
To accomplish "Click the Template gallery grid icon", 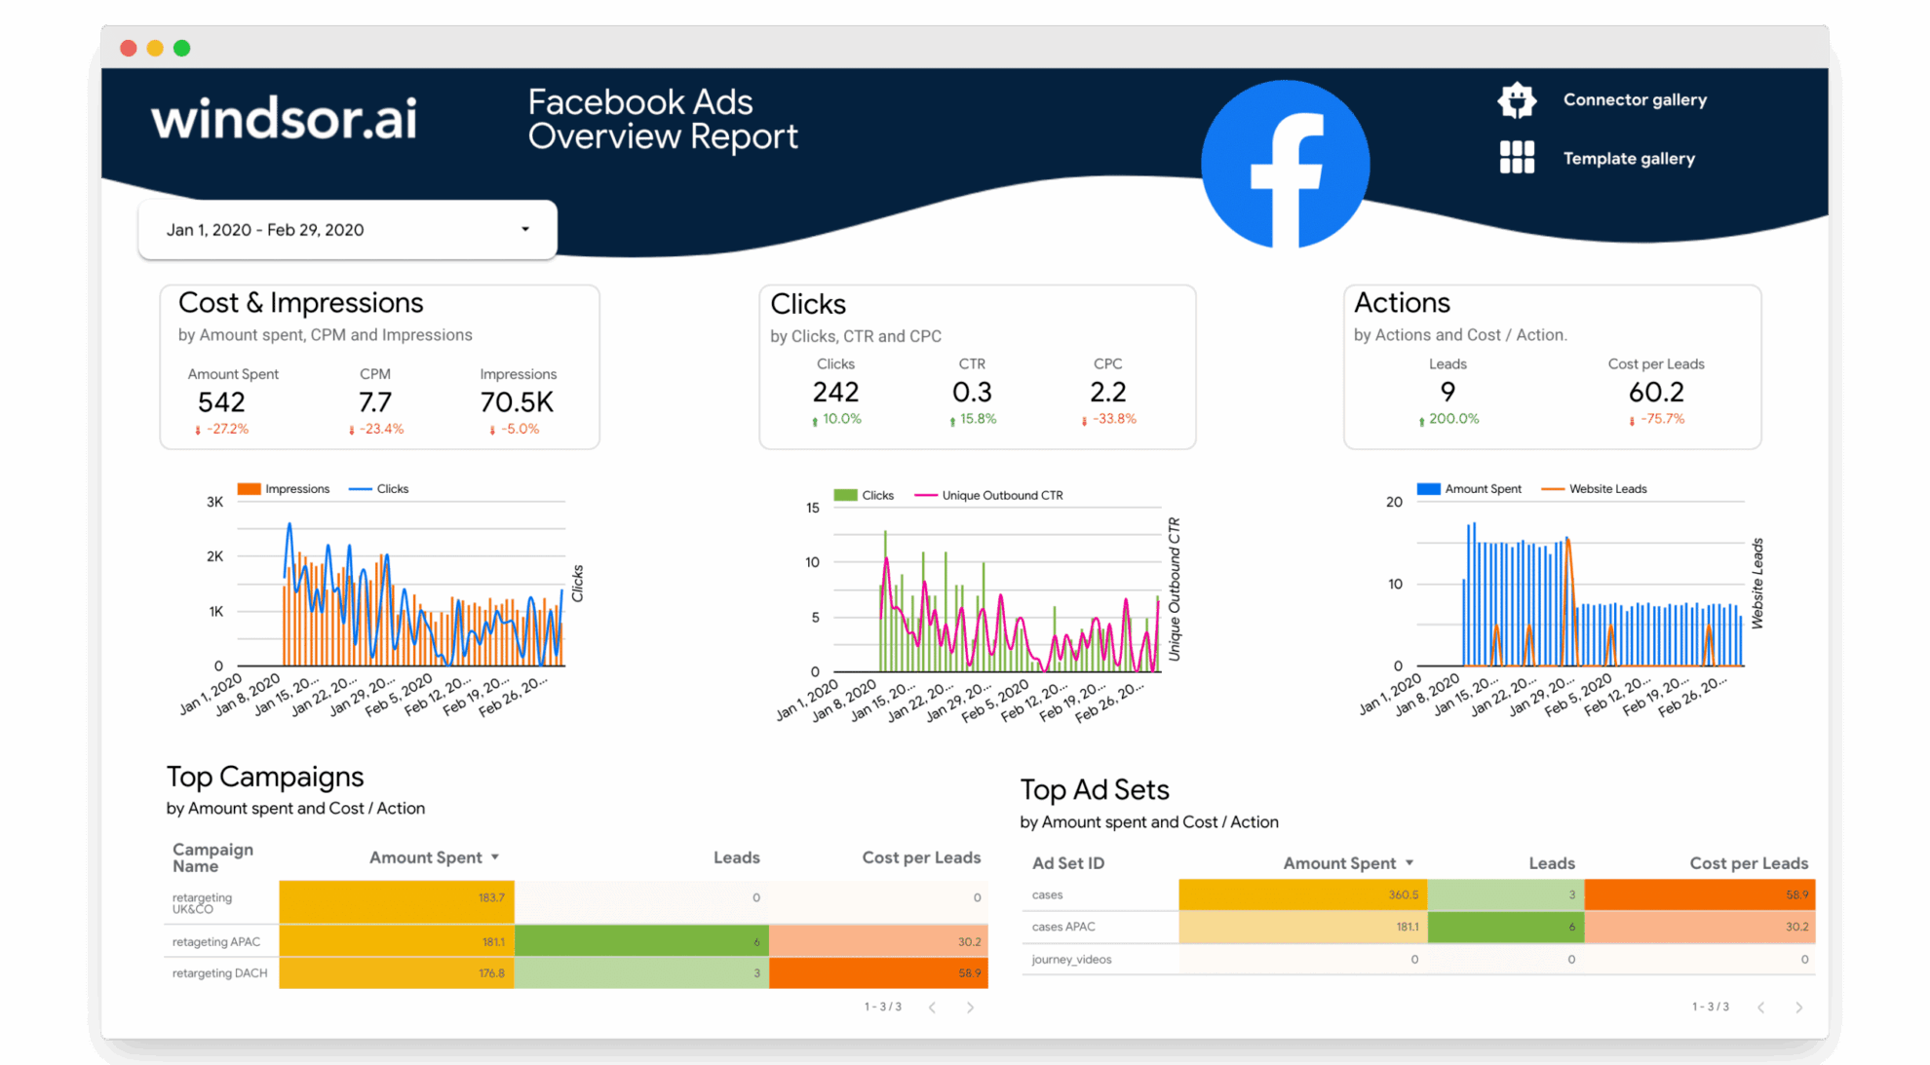I will (1517, 158).
